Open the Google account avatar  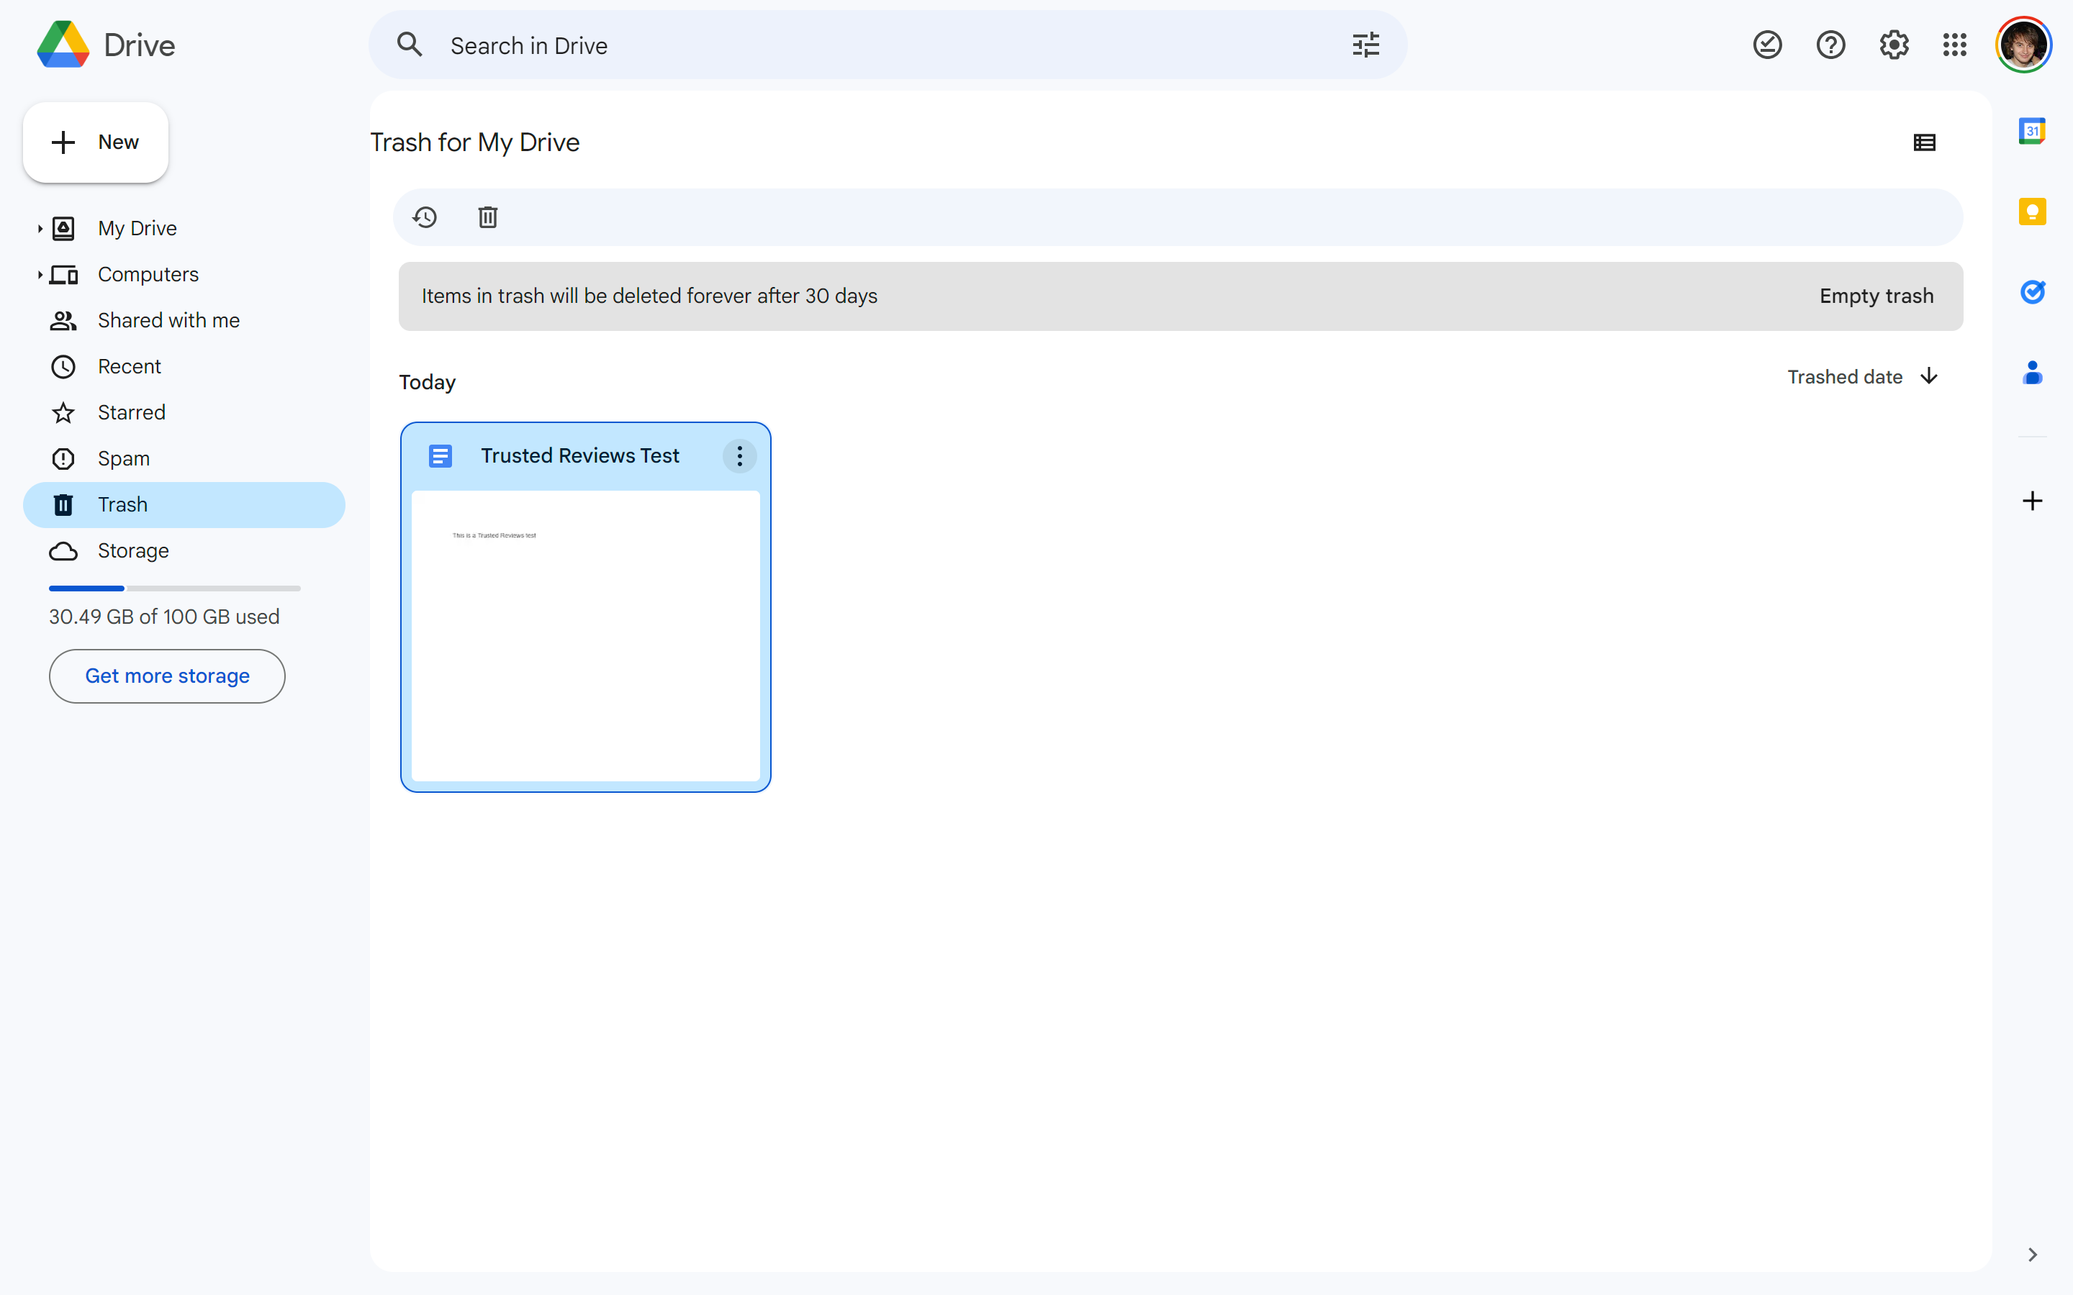click(2023, 45)
